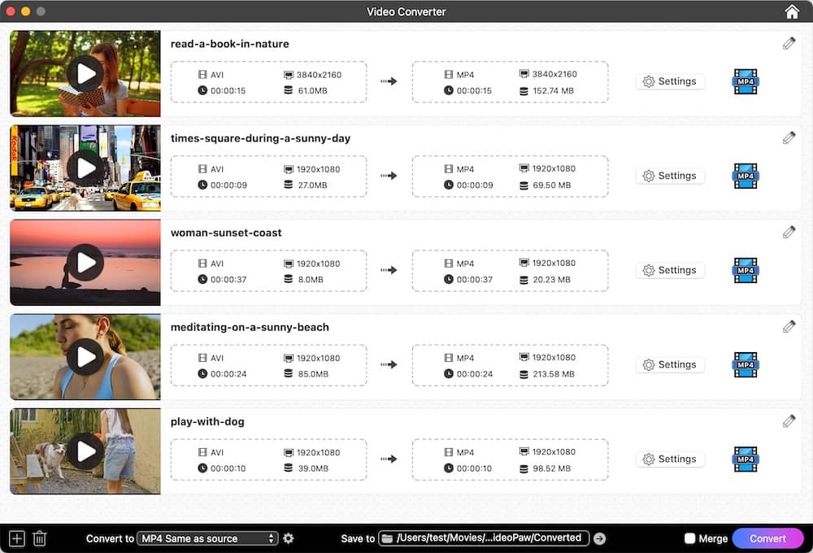Click the pencil edit icon for meditating-on-a-sunny-beach
The image size is (813, 553).
pos(788,326)
